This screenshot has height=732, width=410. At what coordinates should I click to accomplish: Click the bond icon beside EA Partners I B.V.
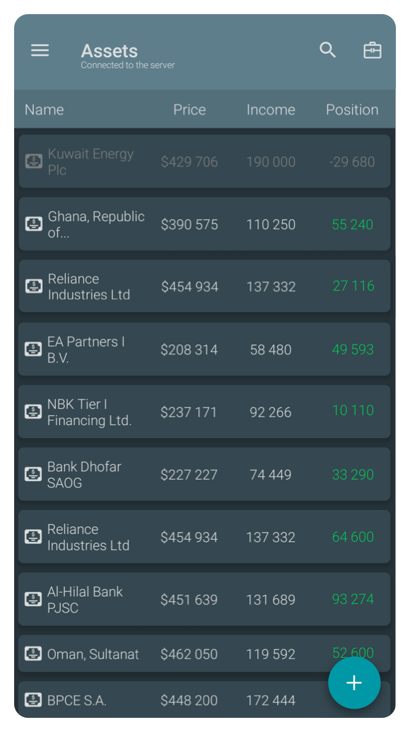tap(33, 349)
